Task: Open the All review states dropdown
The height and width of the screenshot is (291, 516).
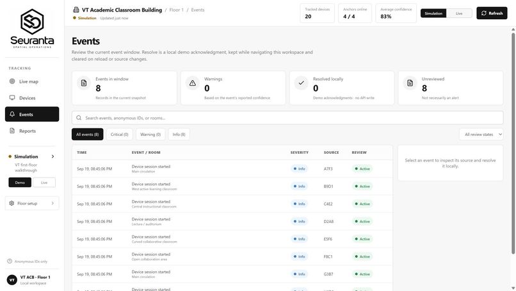Action: (481, 135)
